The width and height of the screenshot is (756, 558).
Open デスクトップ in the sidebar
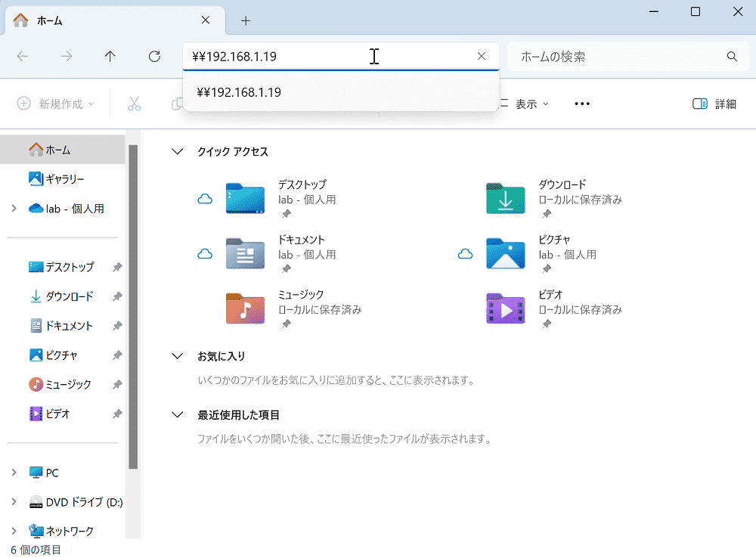[63, 267]
